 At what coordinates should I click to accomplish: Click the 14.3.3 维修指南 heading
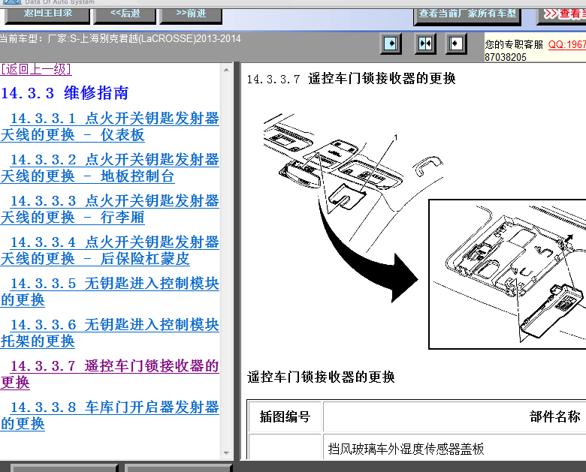tap(65, 93)
